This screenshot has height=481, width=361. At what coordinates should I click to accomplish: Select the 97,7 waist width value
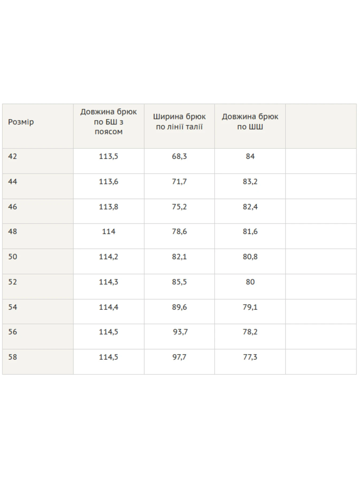179,357
